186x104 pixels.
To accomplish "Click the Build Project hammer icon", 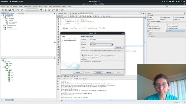I will pos(46,10).
